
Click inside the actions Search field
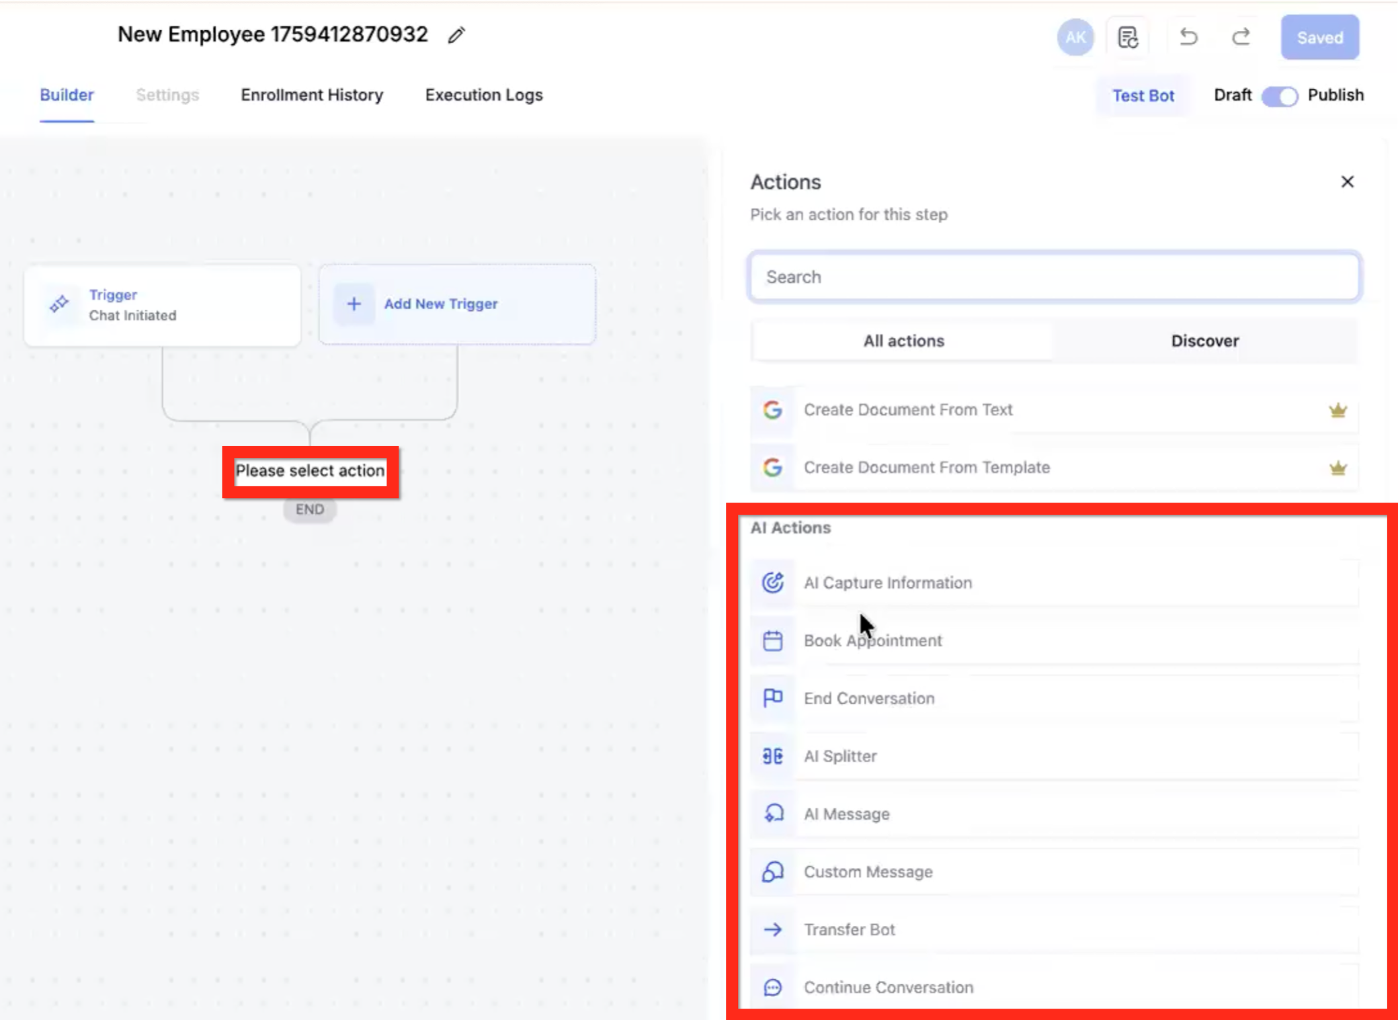pyautogui.click(x=1054, y=277)
